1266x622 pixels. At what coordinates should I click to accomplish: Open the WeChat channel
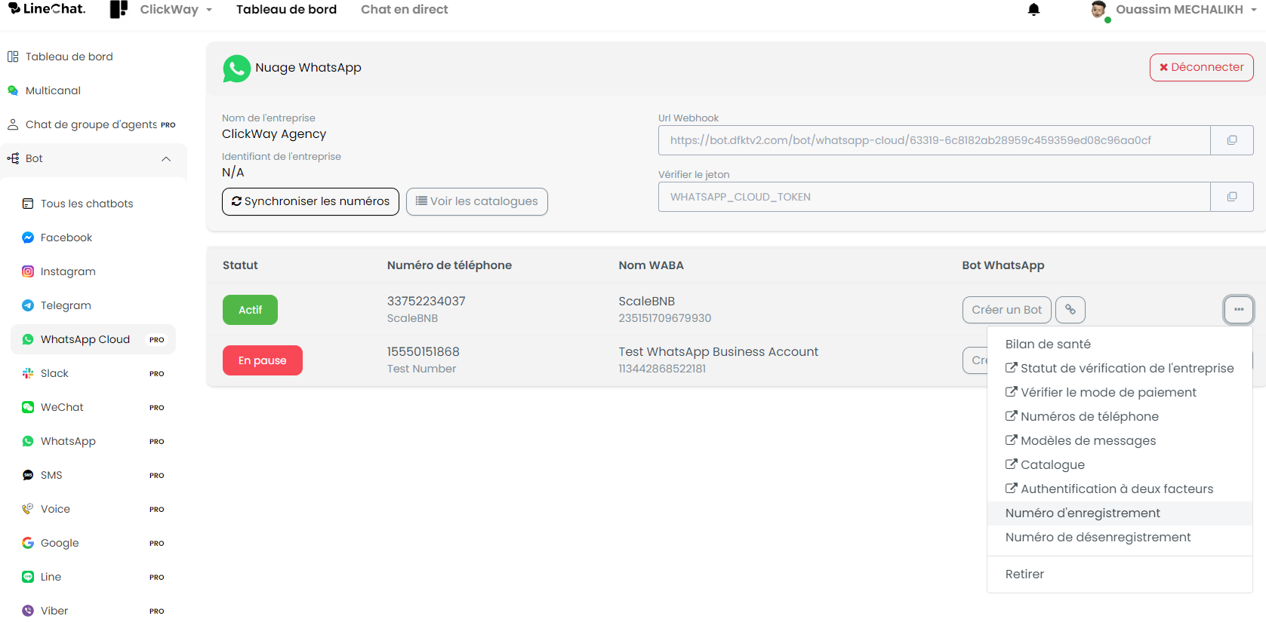(x=62, y=407)
